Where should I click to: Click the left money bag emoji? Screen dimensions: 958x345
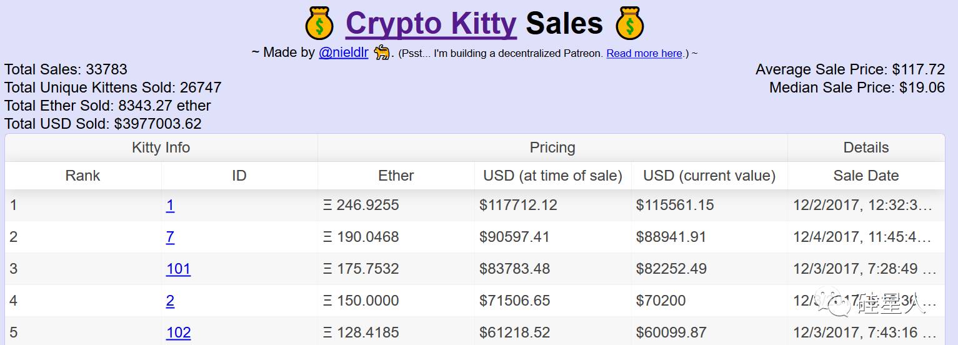(319, 24)
